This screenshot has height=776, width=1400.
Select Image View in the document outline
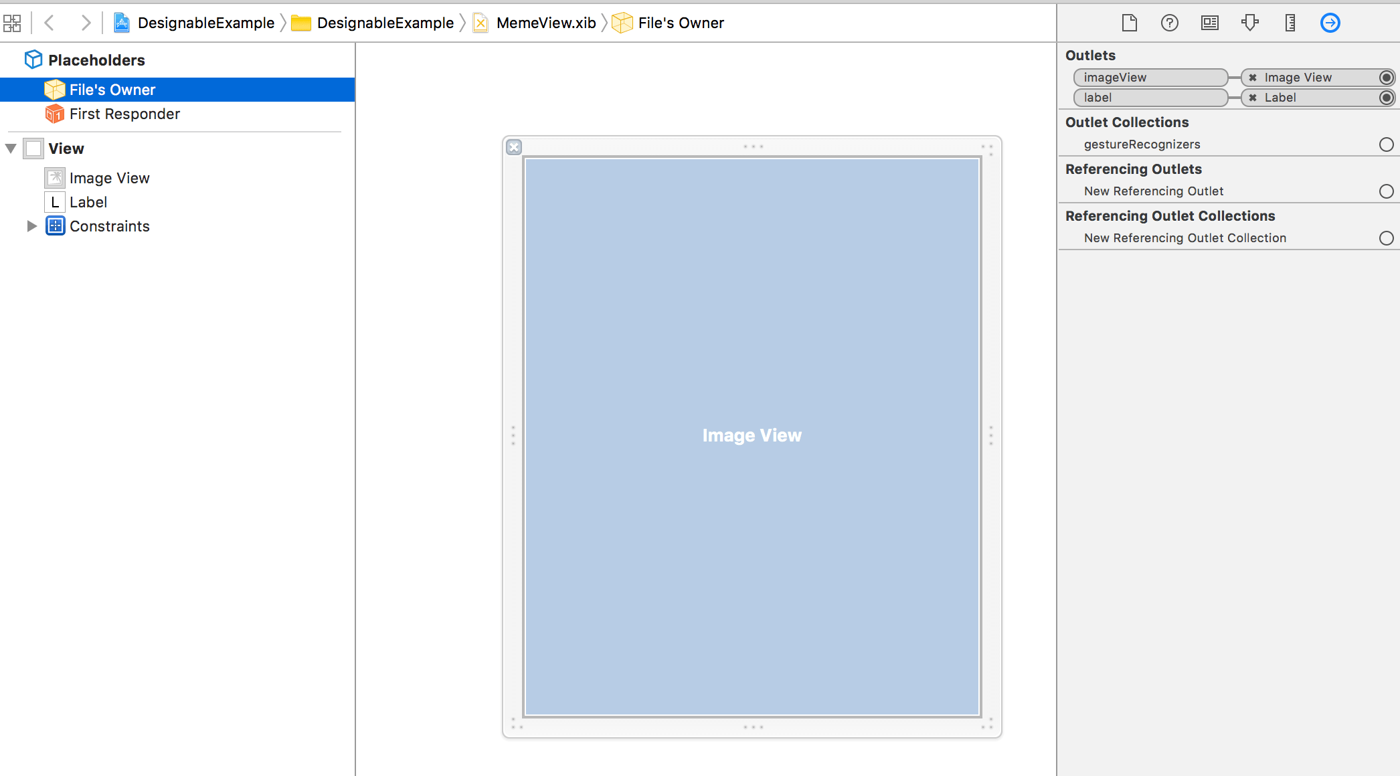coord(109,178)
